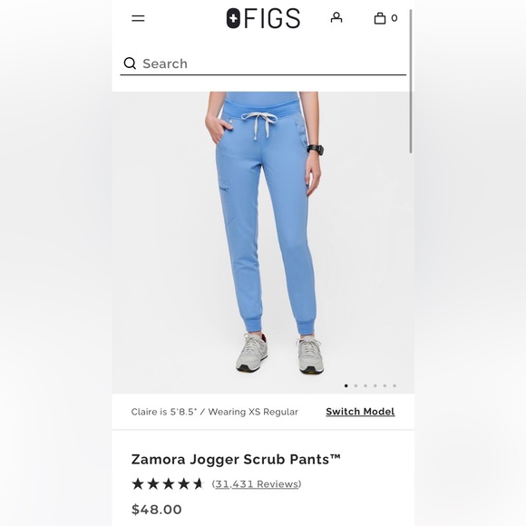Open the user account icon
526x526 pixels.
pos(336,18)
